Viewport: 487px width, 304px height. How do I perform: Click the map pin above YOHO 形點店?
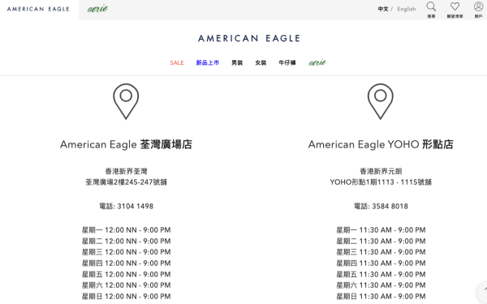pyautogui.click(x=381, y=101)
